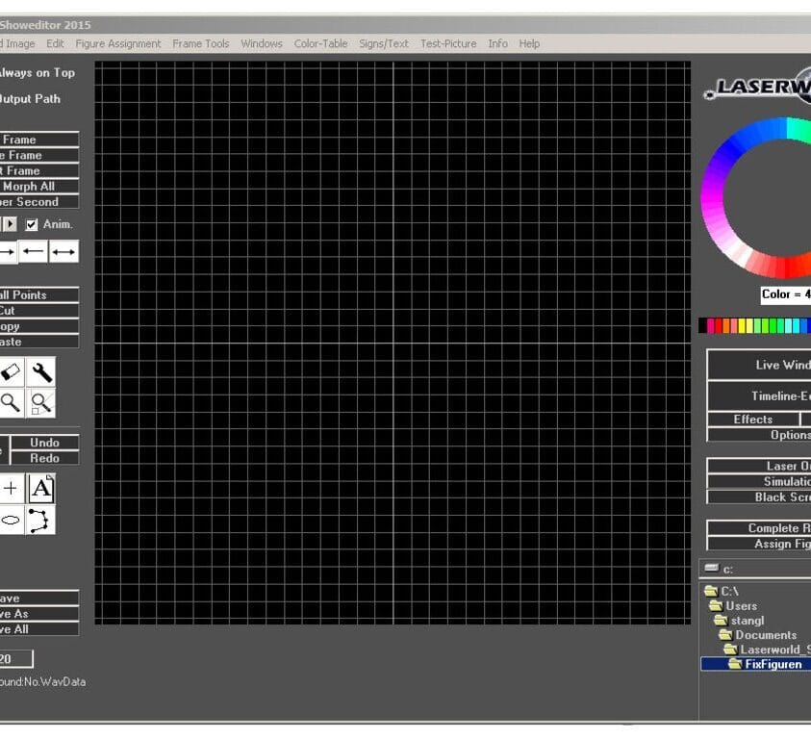Select the text tool with letter A
Screen dimensions: 811x739
tap(41, 489)
